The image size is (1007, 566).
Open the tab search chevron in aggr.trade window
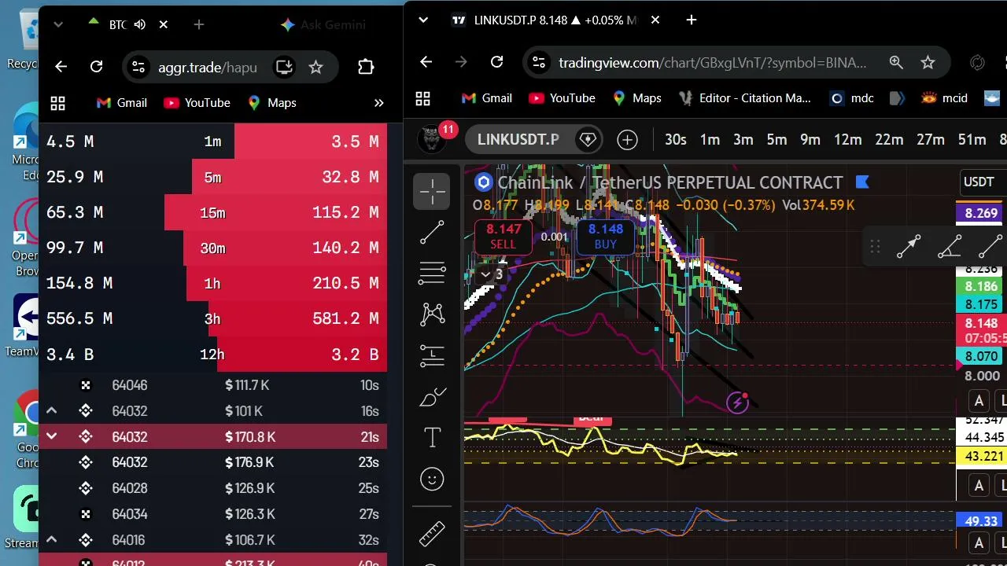click(58, 24)
